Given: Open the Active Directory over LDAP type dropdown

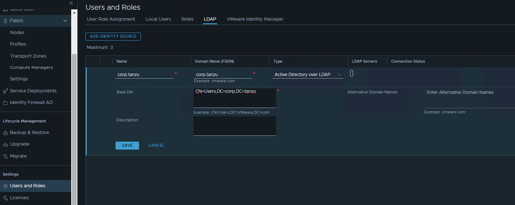Looking at the screenshot, I should point(308,75).
